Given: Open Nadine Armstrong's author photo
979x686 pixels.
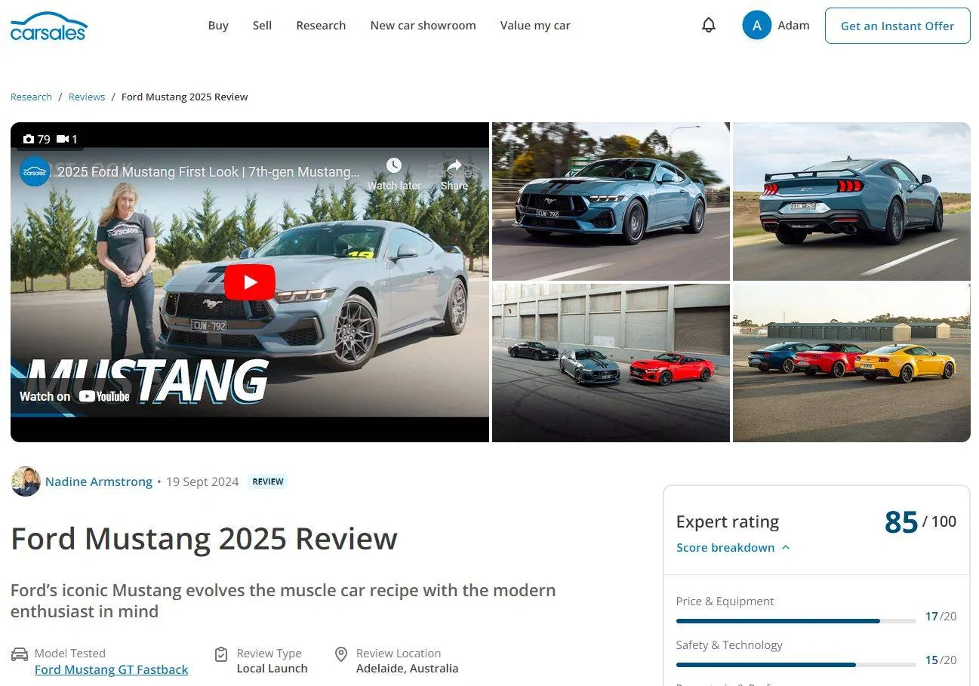Looking at the screenshot, I should [26, 481].
